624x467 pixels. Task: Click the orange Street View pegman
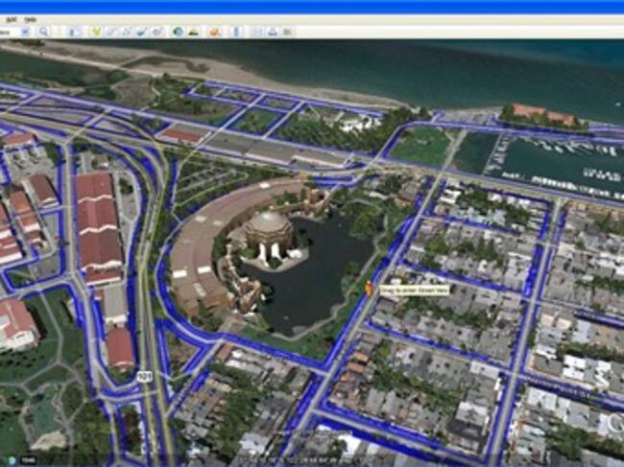click(x=369, y=287)
